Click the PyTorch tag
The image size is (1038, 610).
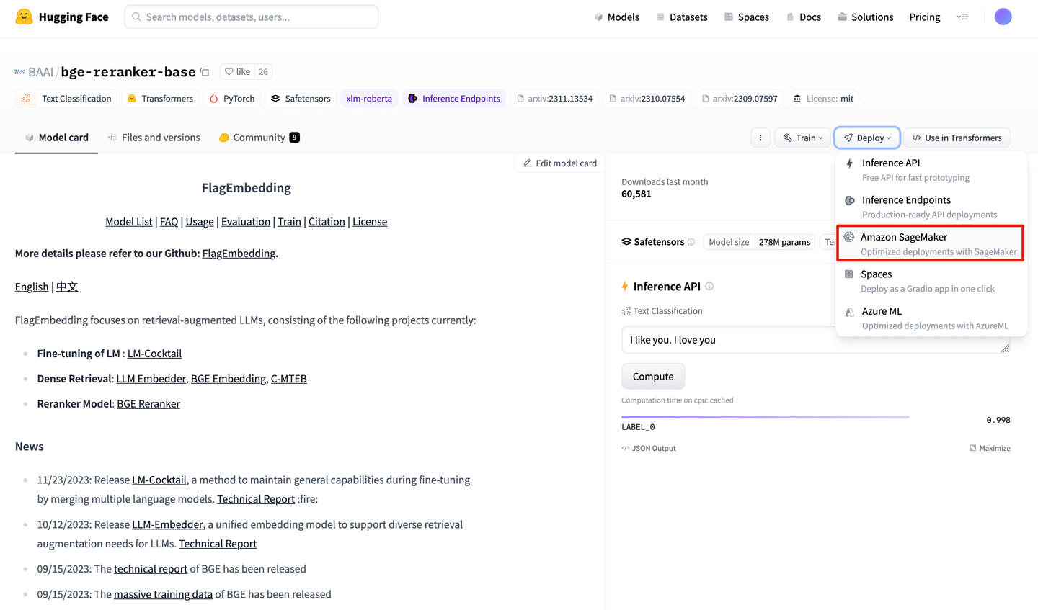coord(232,99)
